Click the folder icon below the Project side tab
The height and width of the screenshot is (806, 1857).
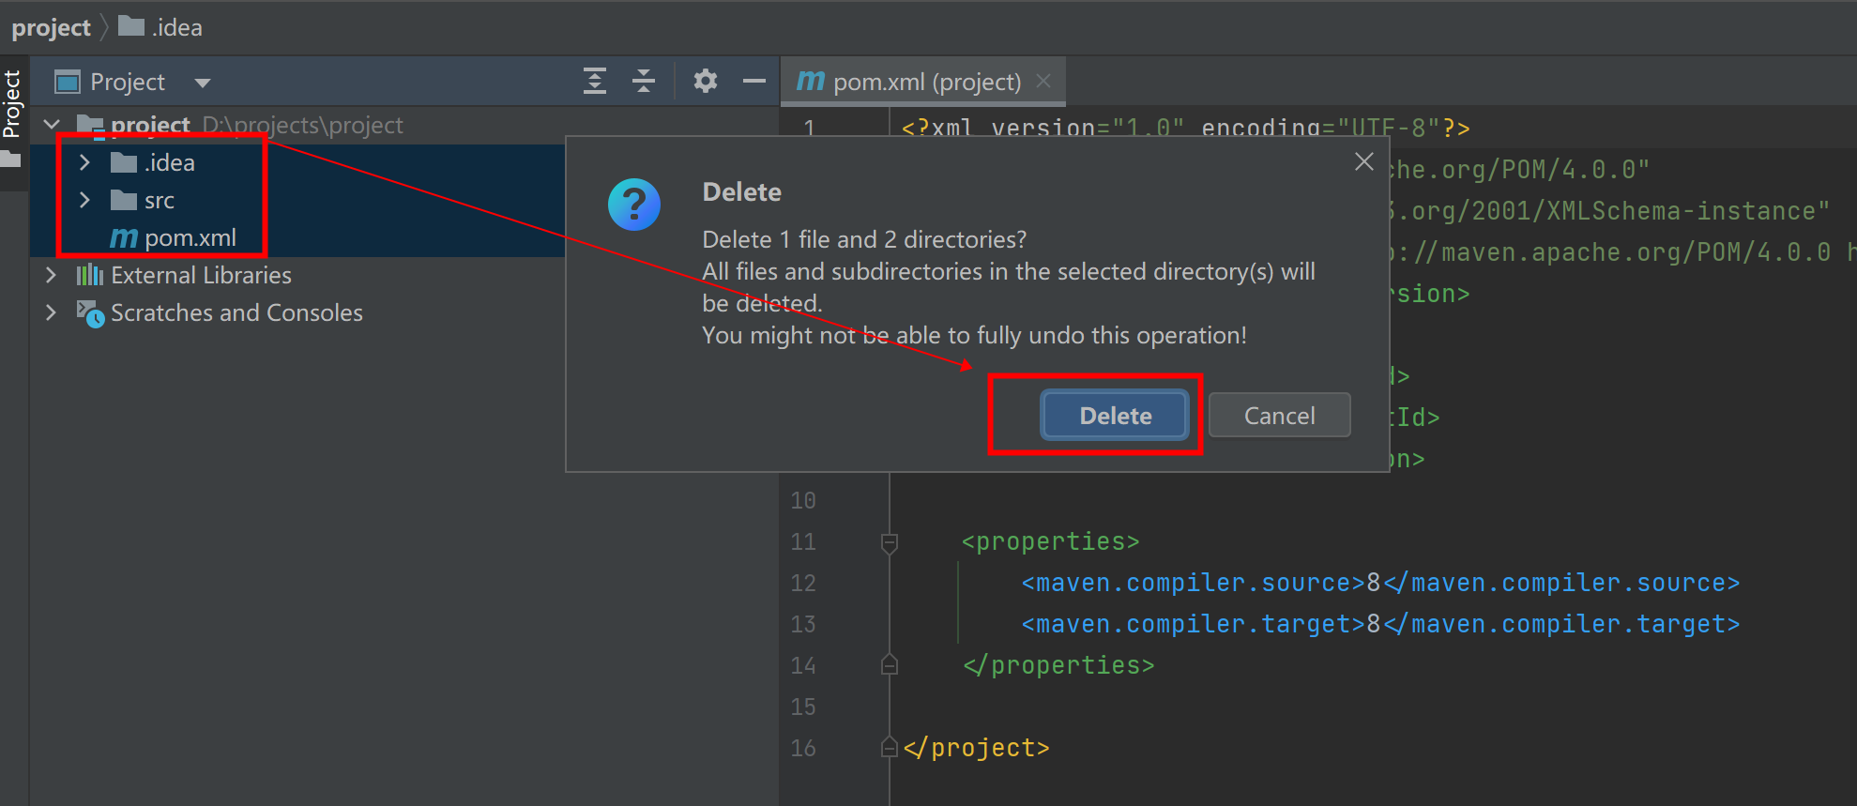pos(11,160)
